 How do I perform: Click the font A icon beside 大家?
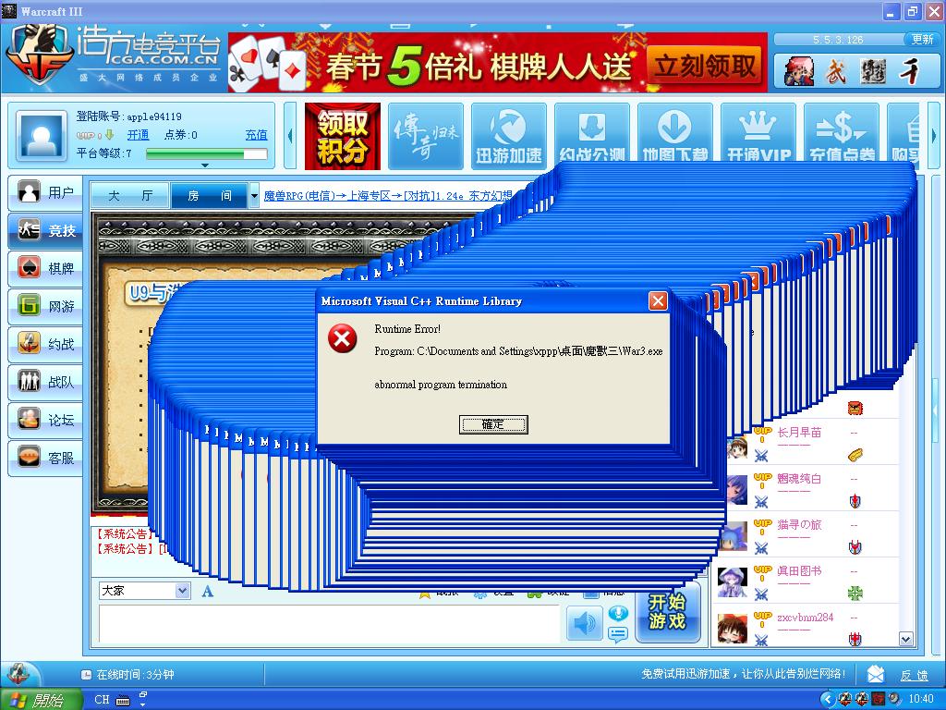[x=208, y=591]
